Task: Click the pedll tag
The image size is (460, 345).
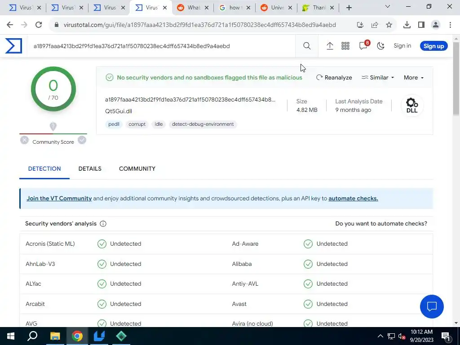Action: [114, 124]
